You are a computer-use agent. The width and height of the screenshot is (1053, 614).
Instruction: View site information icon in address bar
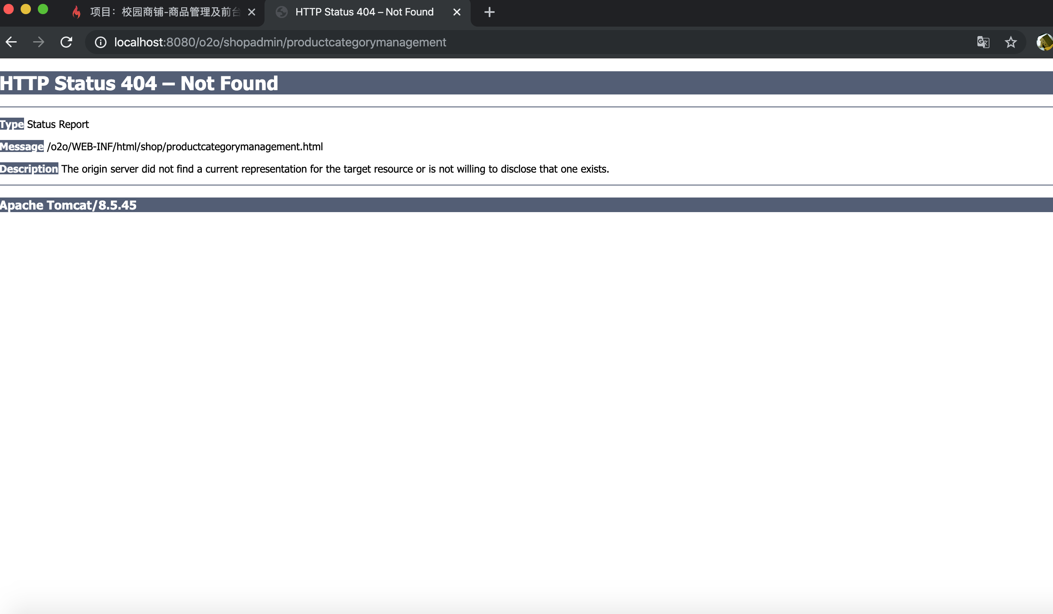(100, 42)
